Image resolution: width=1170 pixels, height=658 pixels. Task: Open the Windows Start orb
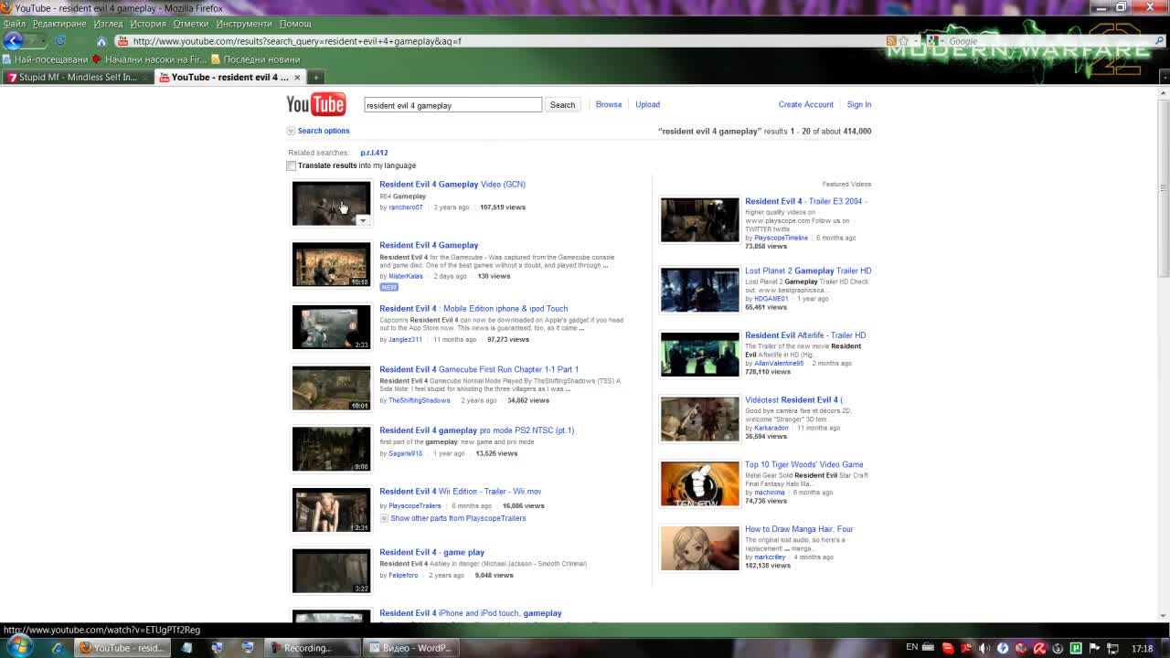(19, 646)
